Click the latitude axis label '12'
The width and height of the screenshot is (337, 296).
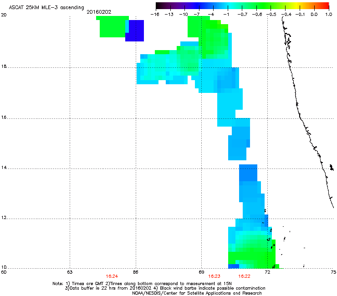[x=4, y=217]
